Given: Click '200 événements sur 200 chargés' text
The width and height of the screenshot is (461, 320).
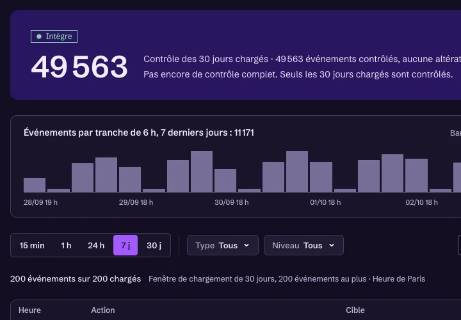Looking at the screenshot, I should pos(76,279).
